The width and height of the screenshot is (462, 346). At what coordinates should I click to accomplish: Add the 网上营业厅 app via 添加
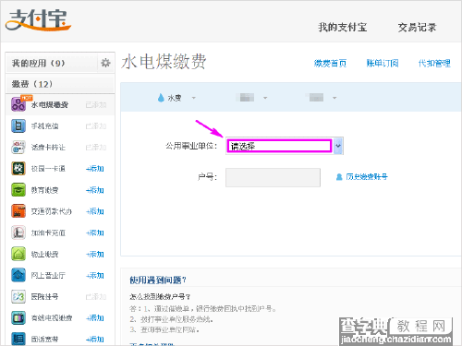point(95,275)
